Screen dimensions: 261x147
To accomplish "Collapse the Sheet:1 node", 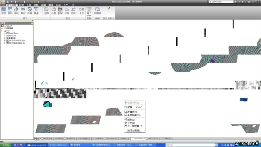I will pos(2,31).
